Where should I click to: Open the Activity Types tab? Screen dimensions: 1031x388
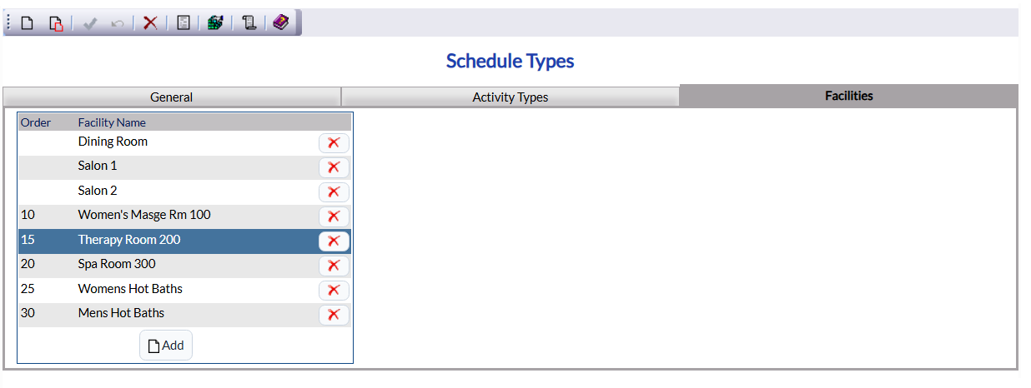pos(510,97)
